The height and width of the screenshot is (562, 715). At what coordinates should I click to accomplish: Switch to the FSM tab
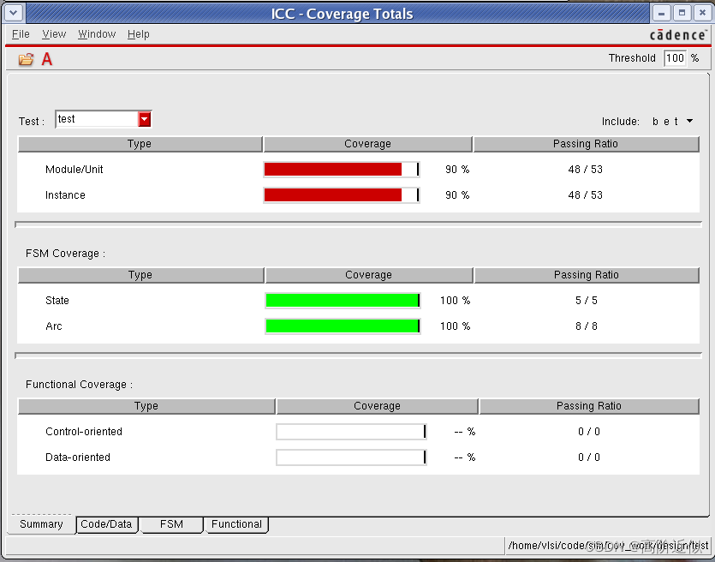(x=171, y=524)
